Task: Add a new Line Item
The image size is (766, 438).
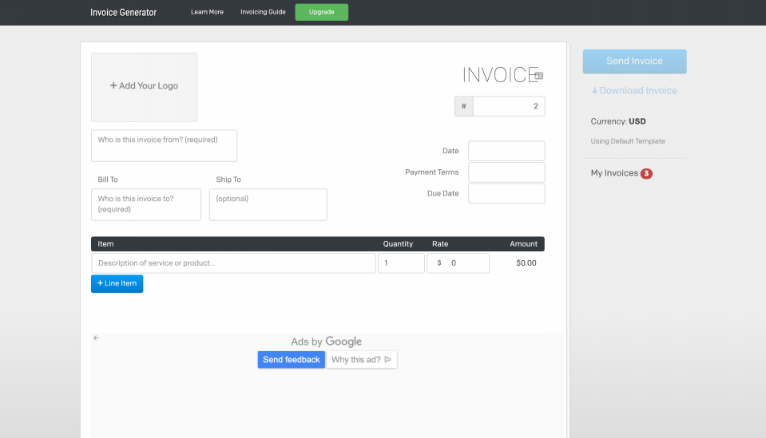Action: [117, 283]
